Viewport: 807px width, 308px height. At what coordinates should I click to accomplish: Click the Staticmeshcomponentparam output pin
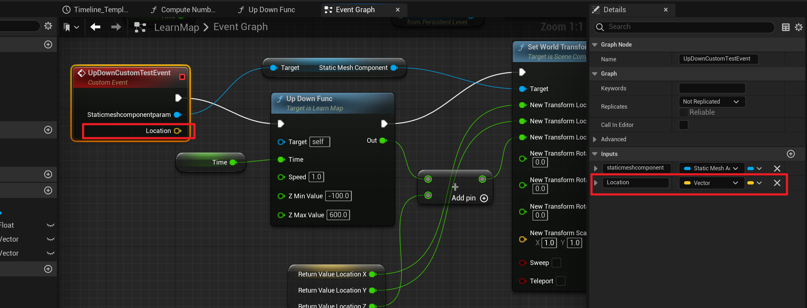coord(177,115)
